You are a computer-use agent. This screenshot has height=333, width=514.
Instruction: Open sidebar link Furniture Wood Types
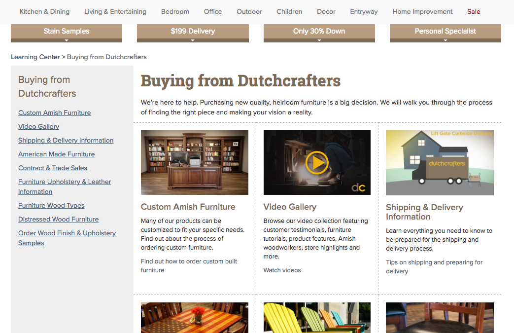click(x=51, y=205)
